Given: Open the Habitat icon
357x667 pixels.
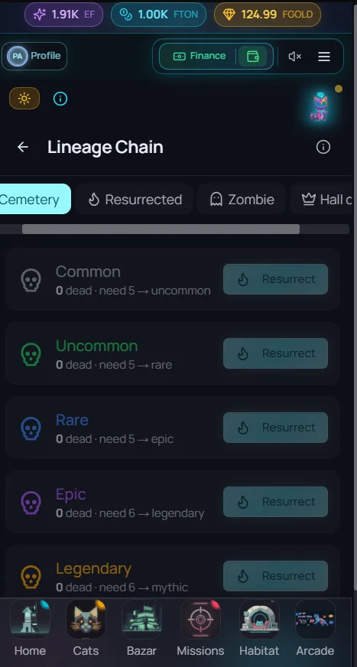Looking at the screenshot, I should coord(259,628).
